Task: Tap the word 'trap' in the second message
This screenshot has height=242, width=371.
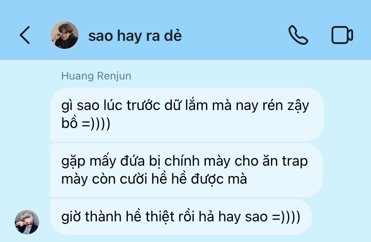Action: (295, 162)
